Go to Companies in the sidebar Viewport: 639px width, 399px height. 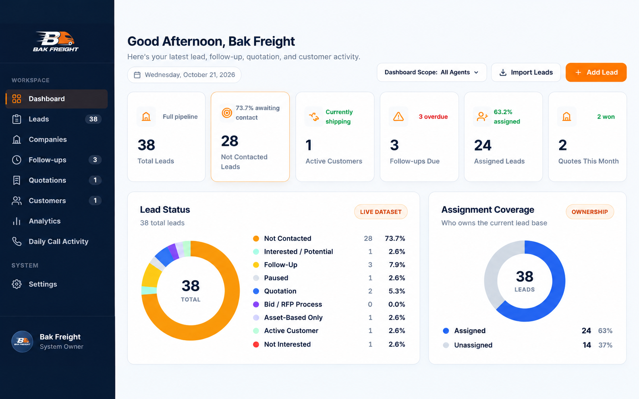(x=57, y=140)
